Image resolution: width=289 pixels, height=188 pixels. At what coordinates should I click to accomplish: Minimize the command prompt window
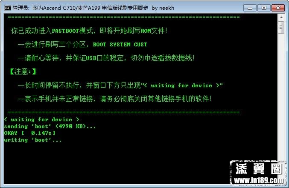point(250,8)
